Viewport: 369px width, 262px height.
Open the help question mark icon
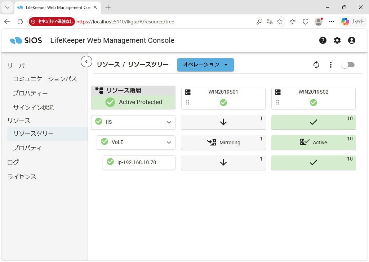pyautogui.click(x=323, y=40)
